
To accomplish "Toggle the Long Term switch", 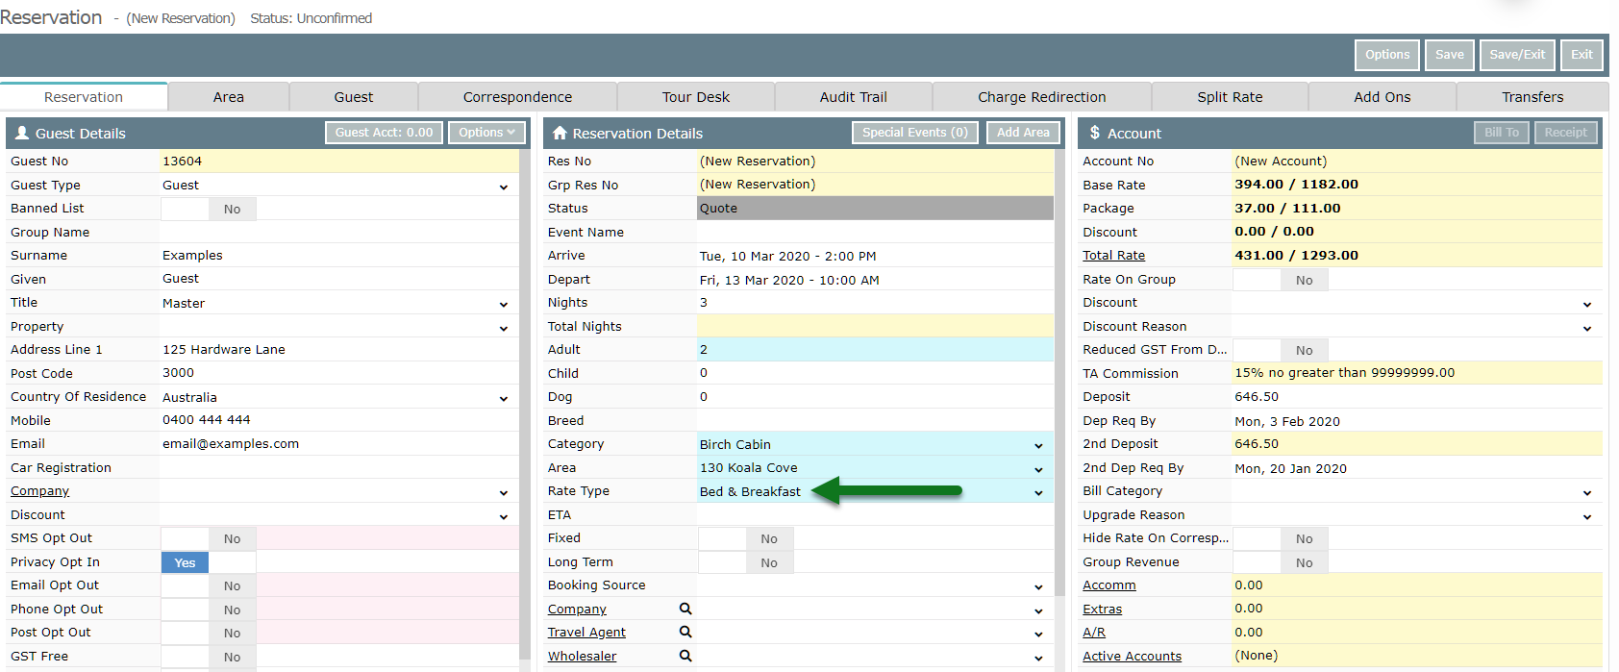I will [x=746, y=562].
